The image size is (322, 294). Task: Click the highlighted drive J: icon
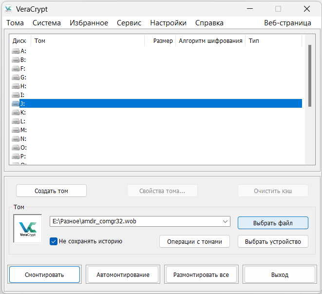point(16,104)
